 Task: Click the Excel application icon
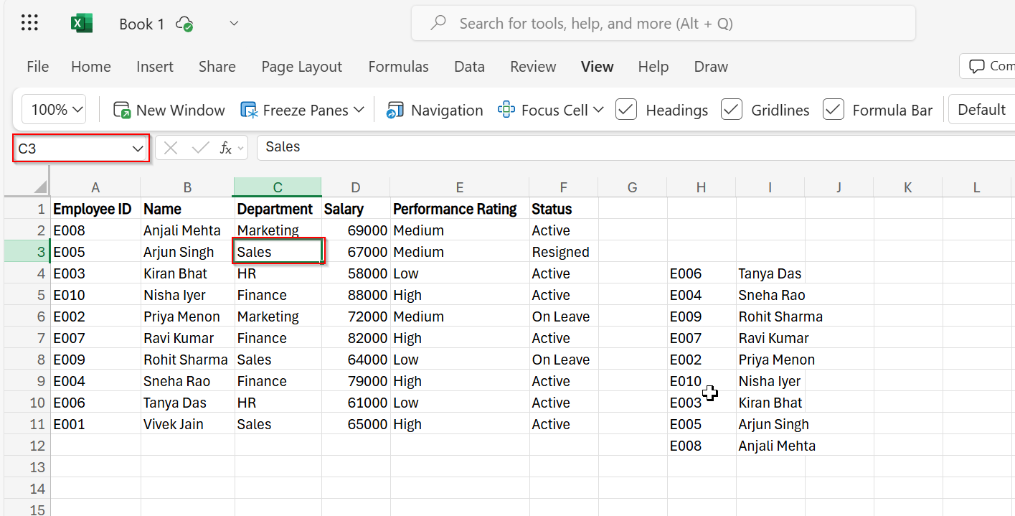(x=81, y=22)
